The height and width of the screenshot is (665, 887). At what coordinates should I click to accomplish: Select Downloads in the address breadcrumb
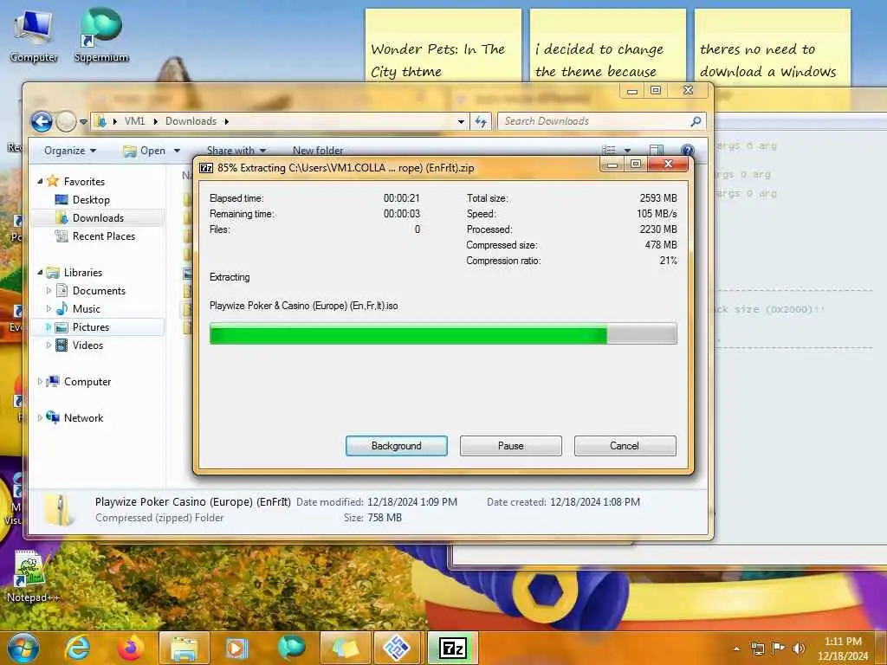coord(191,121)
